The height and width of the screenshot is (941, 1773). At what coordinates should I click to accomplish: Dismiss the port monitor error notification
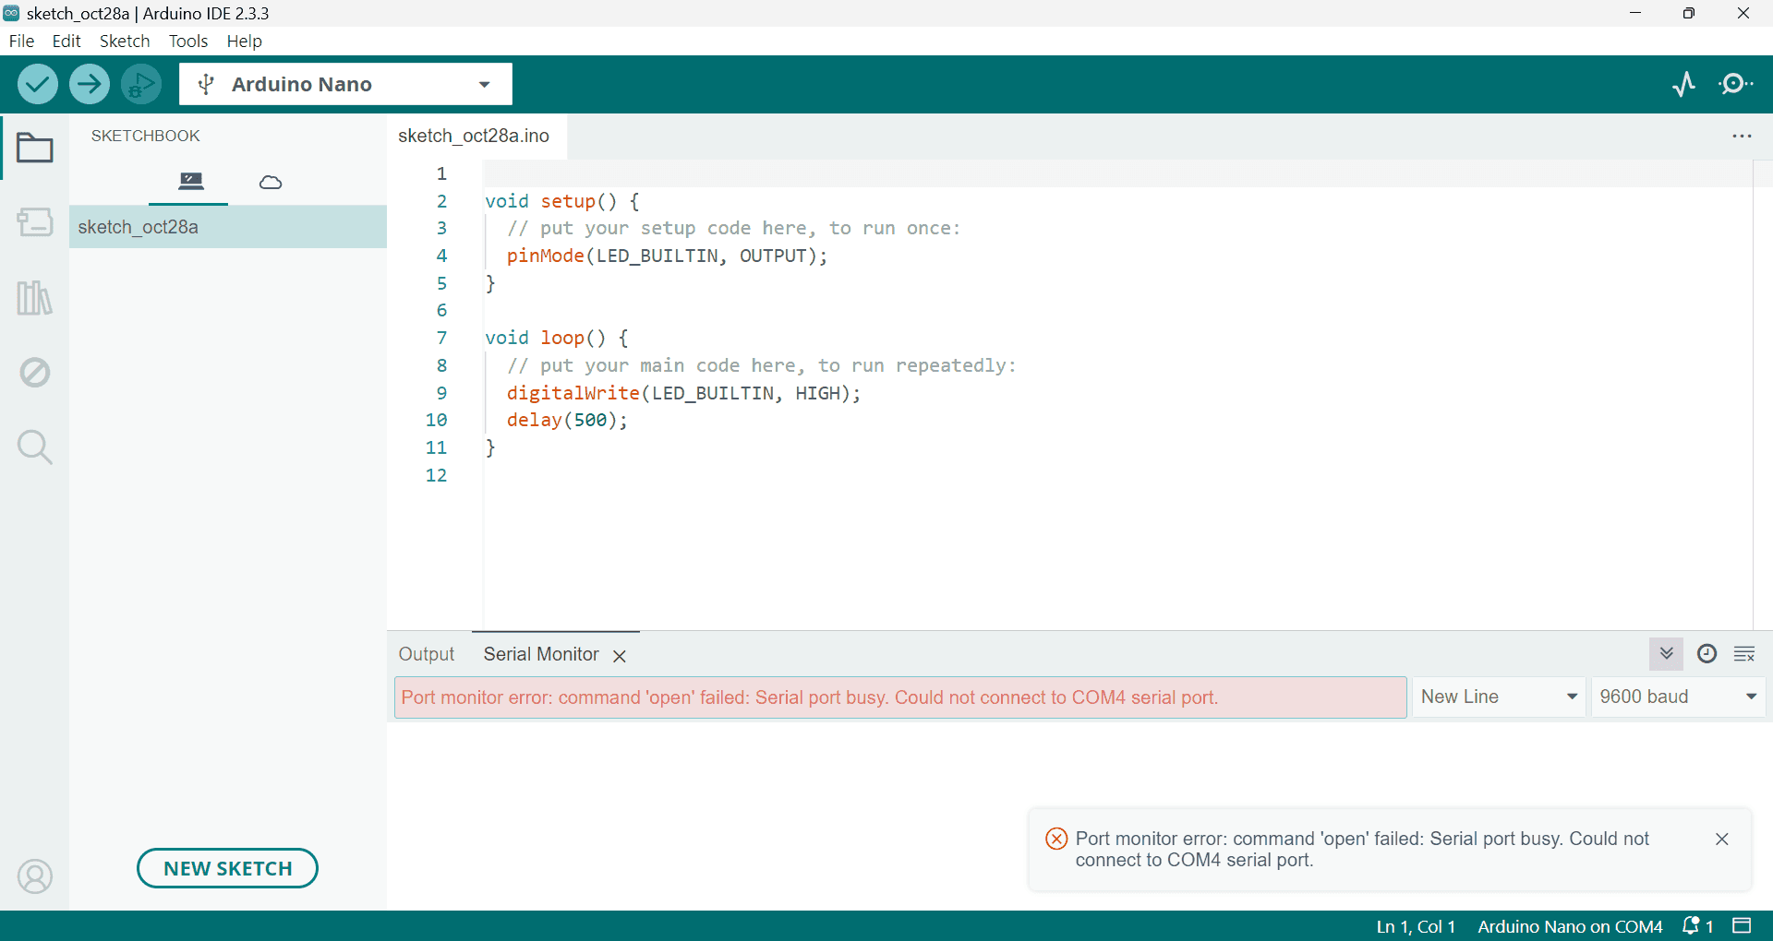1721,839
